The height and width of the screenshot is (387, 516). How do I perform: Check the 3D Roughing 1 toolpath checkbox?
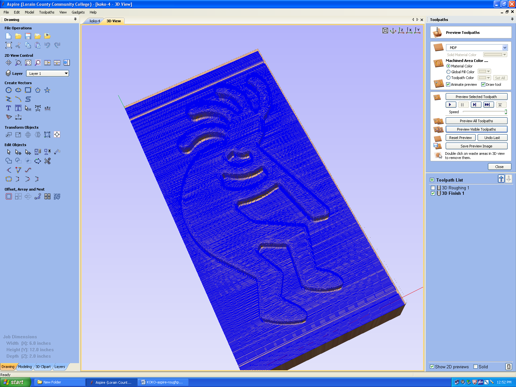click(433, 188)
